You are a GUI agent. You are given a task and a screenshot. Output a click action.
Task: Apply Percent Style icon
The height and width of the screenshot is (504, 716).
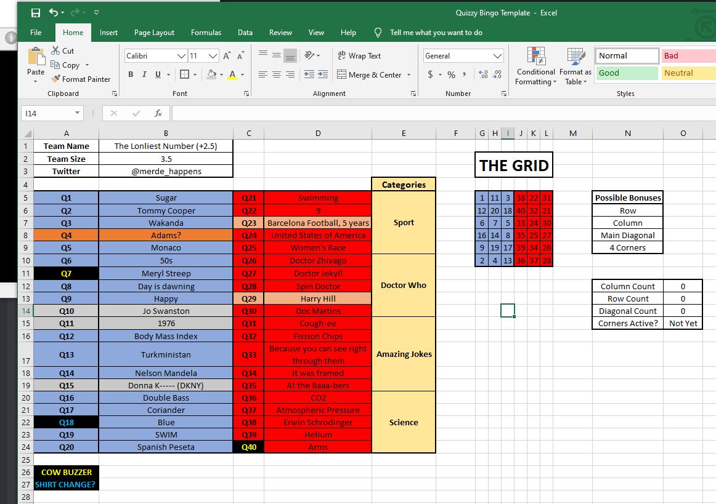(x=451, y=74)
